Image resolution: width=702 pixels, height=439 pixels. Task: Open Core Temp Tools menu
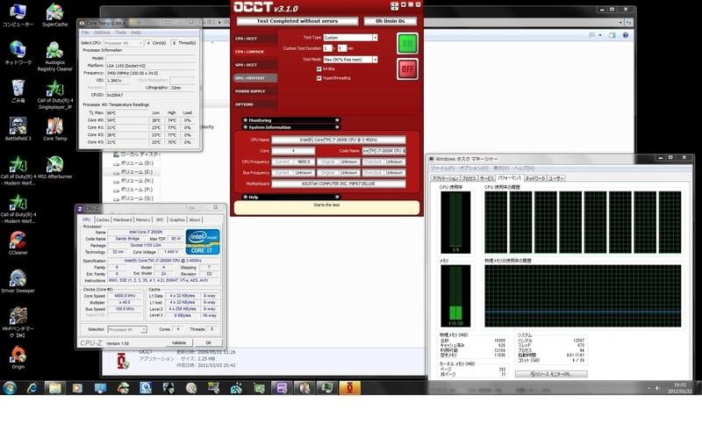(120, 32)
